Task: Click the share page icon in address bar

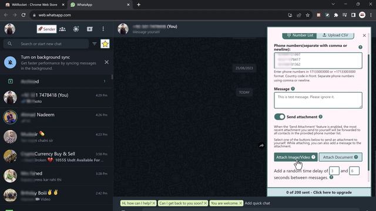Action: 299,15
